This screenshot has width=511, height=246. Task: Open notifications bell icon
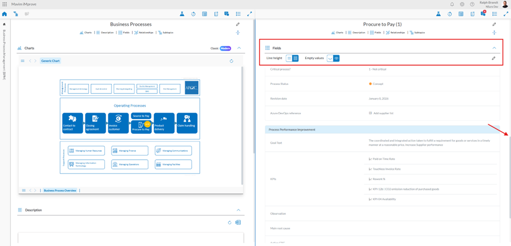tap(452, 4)
